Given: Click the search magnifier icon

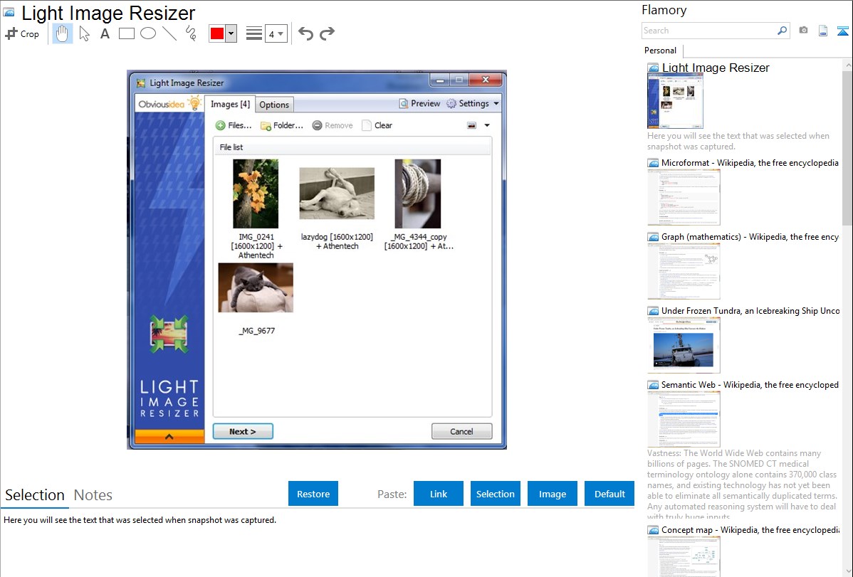Looking at the screenshot, I should click(x=783, y=31).
